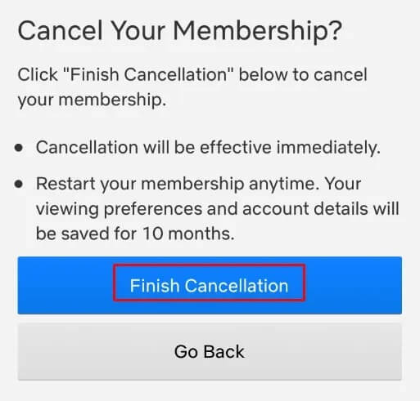This screenshot has height=401, width=420.
Task: Click the red-outlined Finish Cancellation label
Action: 210,283
